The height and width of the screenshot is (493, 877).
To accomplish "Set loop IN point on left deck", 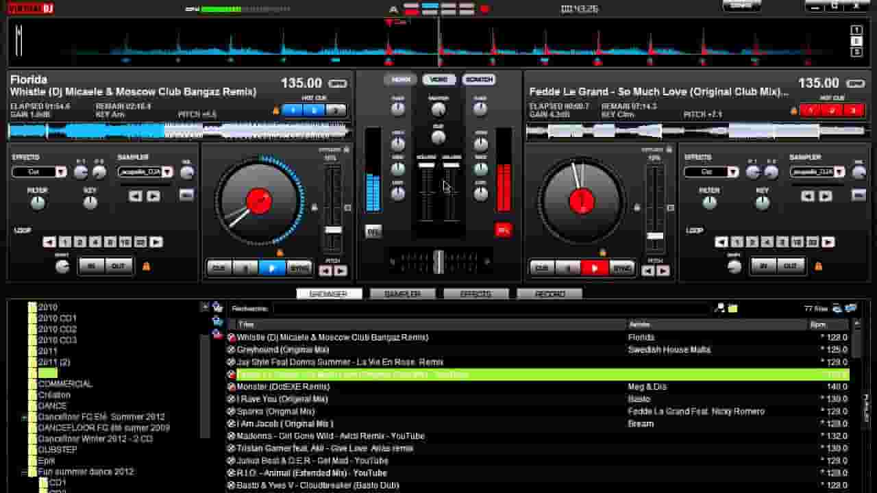I will [x=92, y=266].
